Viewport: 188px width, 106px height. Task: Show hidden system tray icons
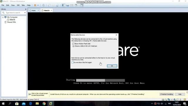tap(152, 103)
